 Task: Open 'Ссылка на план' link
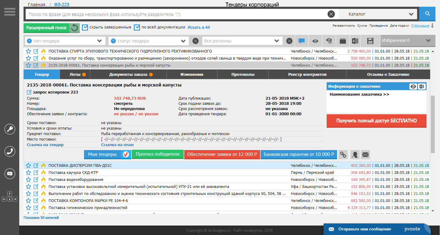tap(117, 145)
